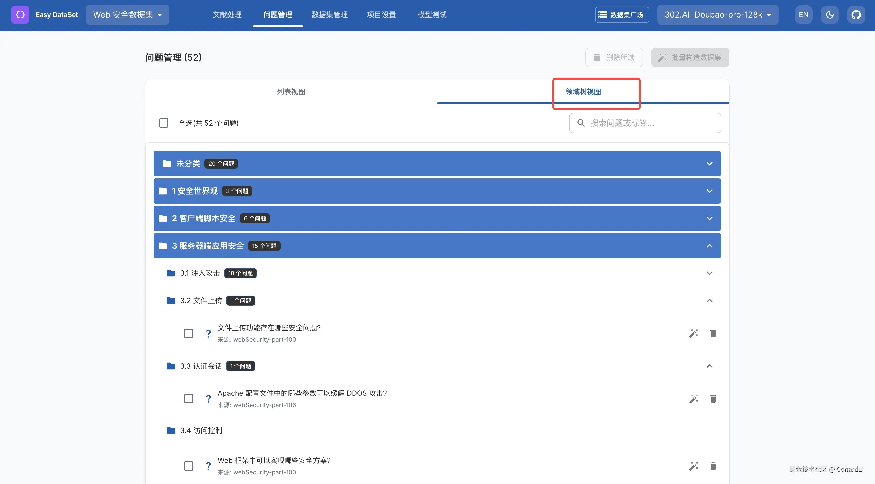Click the GitHub icon in header

coord(856,15)
